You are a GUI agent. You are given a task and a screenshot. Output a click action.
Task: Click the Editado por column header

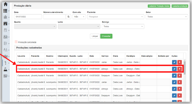(x=164, y=56)
